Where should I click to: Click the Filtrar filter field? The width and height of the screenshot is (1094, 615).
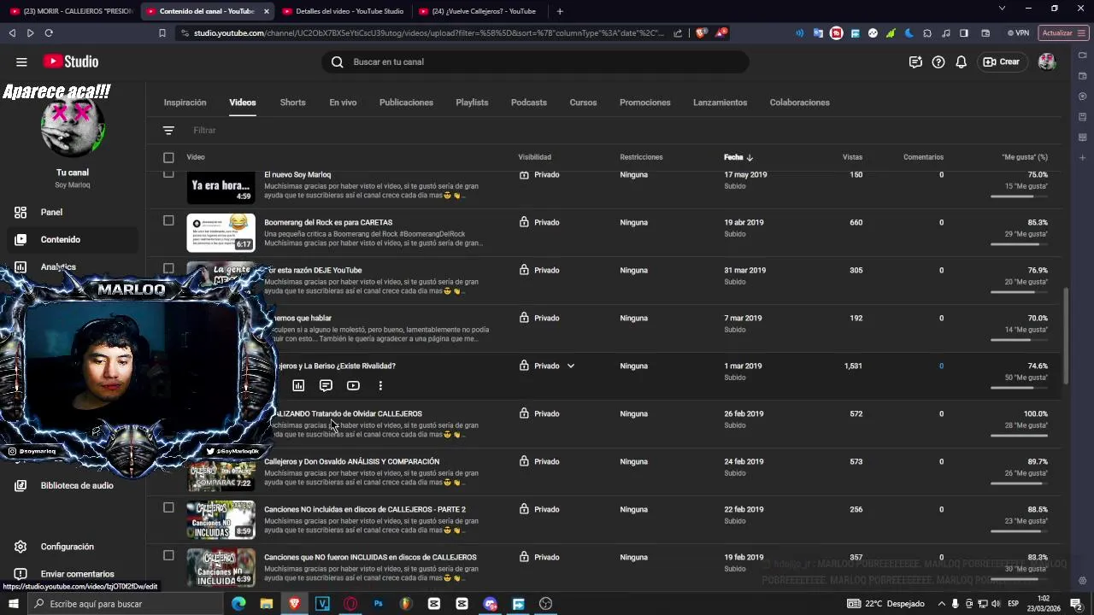point(204,130)
